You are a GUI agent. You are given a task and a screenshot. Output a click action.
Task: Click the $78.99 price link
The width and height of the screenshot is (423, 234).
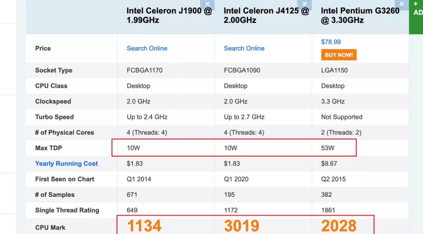coord(331,42)
